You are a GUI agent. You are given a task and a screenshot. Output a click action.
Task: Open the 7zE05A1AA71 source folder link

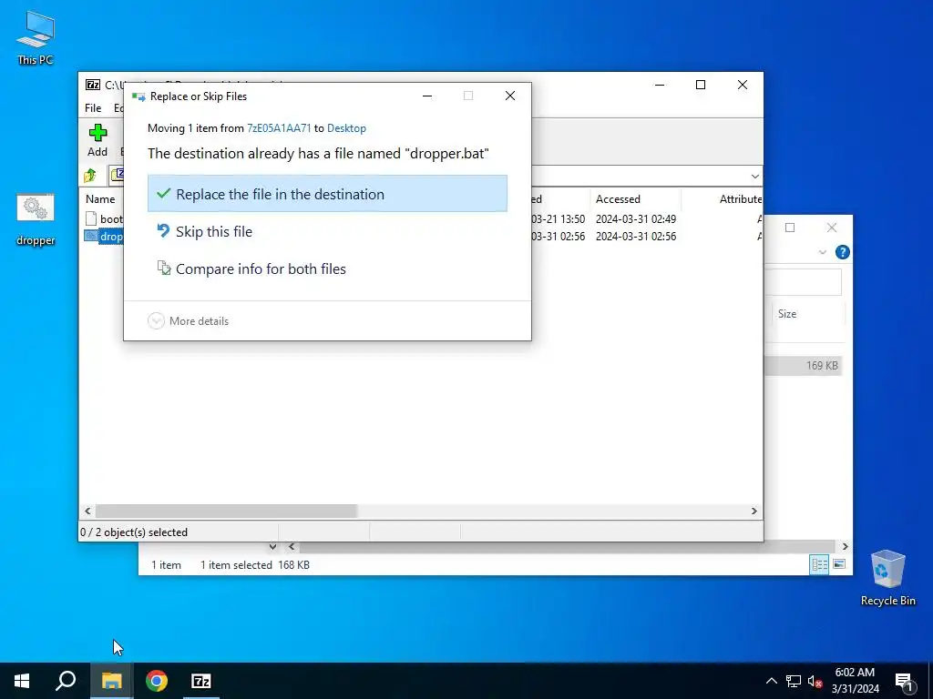click(279, 127)
